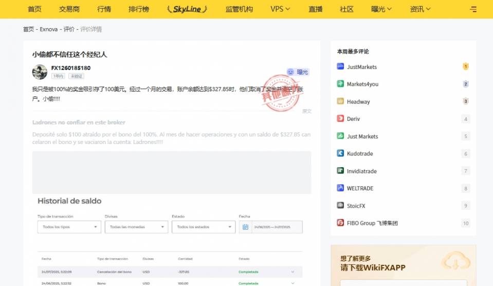The height and width of the screenshot is (286, 493).
Task: Click the Just Markets green logo icon
Action: (x=340, y=136)
